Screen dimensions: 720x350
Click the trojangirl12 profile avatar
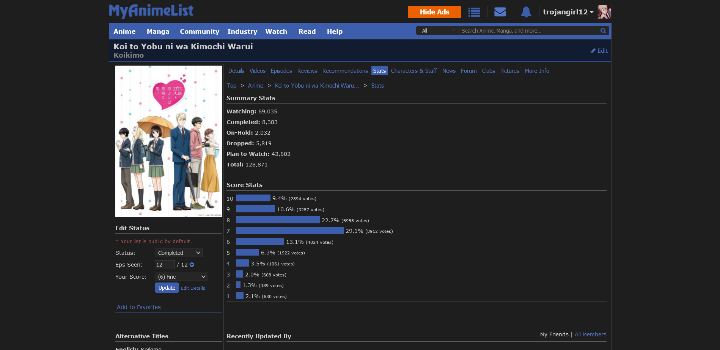tap(604, 12)
